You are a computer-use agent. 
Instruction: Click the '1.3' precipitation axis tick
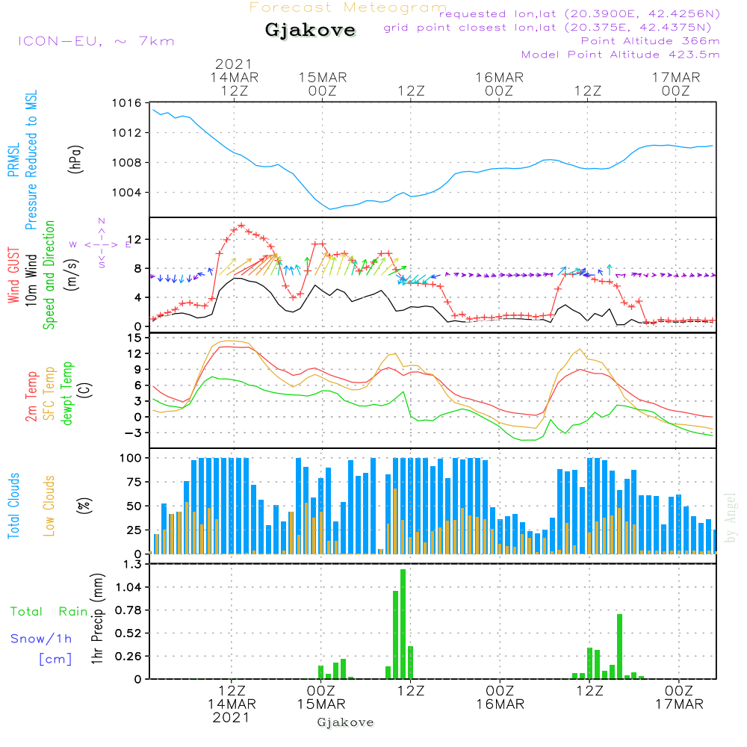click(x=132, y=565)
